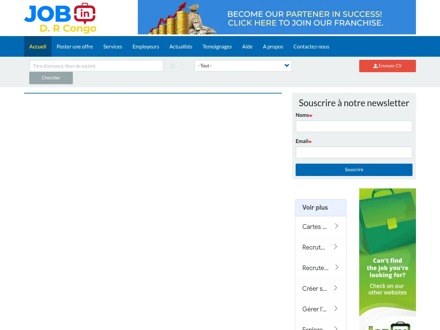Open the Créer s... item chevron arrow
Image resolution: width=440 pixels, height=330 pixels.
point(335,288)
